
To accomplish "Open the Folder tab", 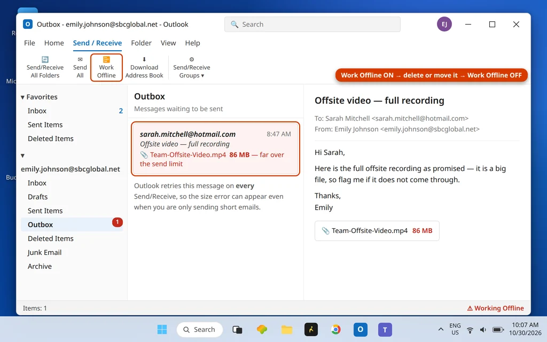I will point(141,43).
